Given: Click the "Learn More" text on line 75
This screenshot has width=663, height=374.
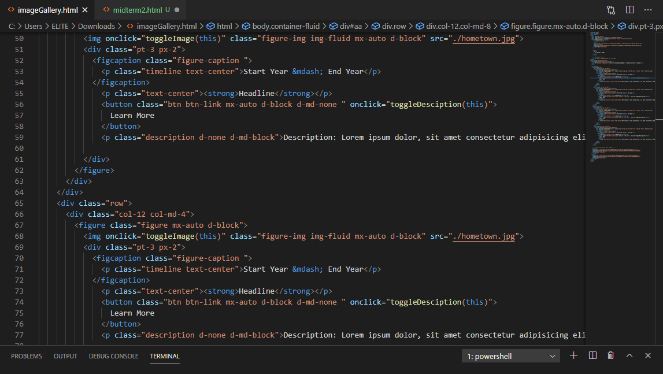Looking at the screenshot, I should (x=132, y=313).
